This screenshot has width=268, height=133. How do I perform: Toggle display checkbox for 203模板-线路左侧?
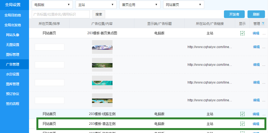[x=242, y=114]
